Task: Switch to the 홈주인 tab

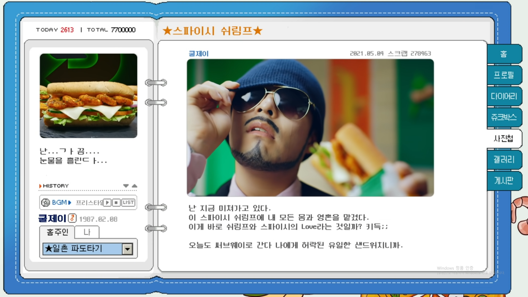Action: tap(57, 232)
